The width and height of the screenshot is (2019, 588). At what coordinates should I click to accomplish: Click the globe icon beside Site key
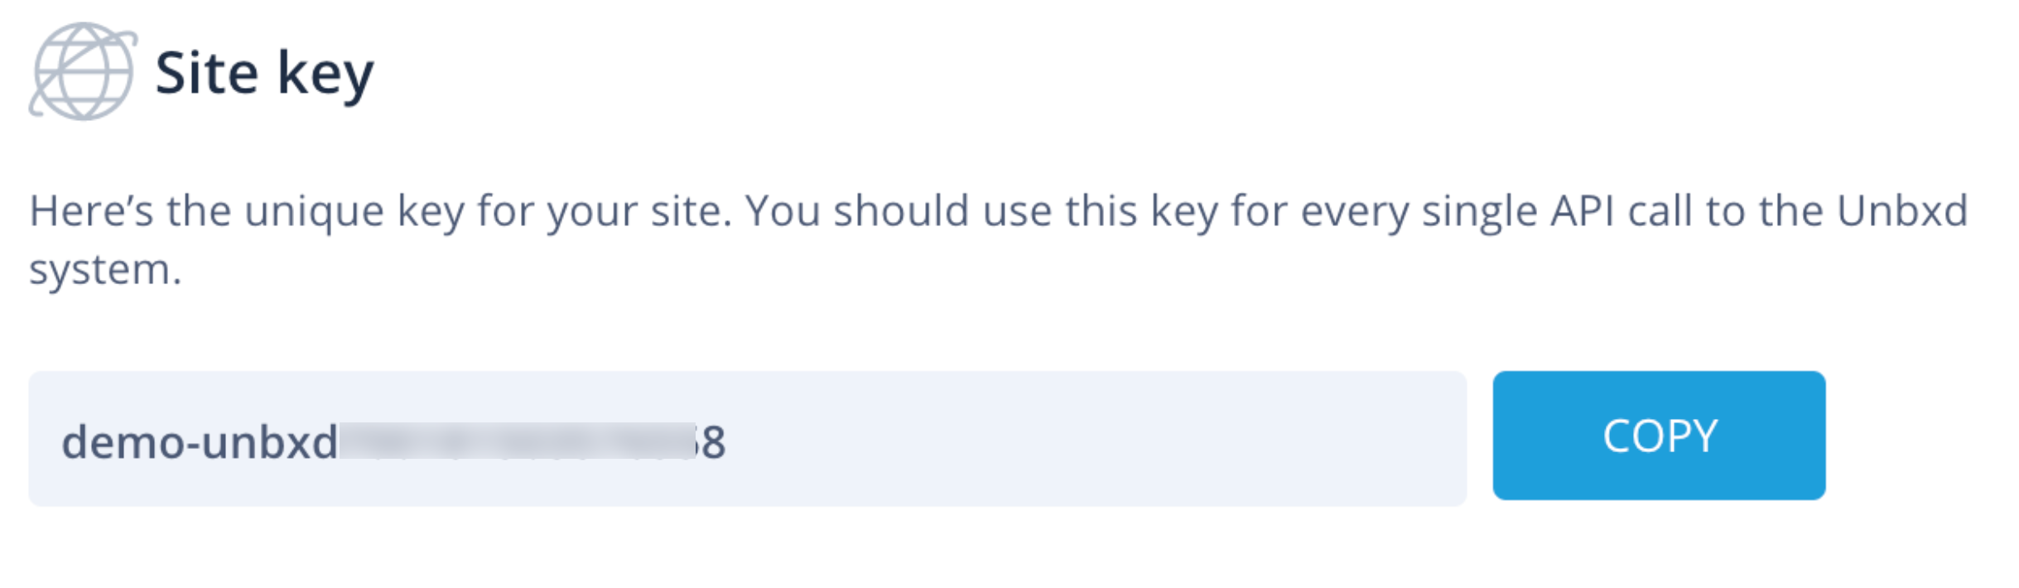click(83, 71)
